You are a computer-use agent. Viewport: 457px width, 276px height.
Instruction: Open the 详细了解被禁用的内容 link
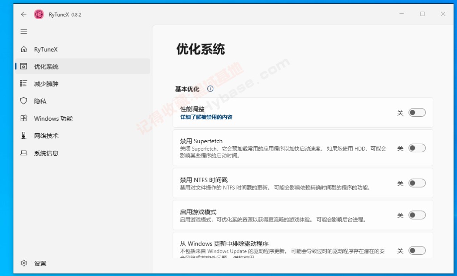[206, 117]
